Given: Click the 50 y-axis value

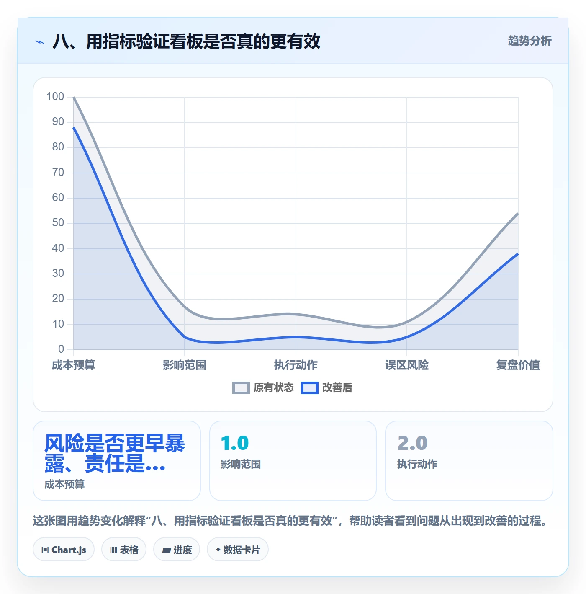Looking at the screenshot, I should click(58, 223).
